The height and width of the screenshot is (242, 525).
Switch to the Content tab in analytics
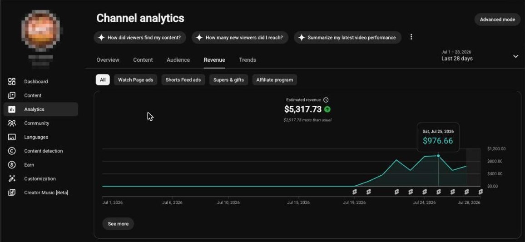[x=143, y=60]
